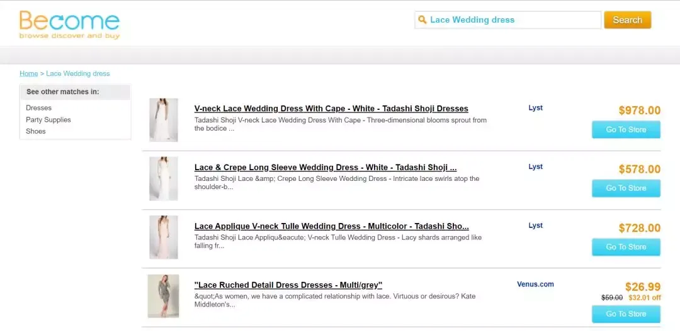Open Lace Ruched Detail Dress thumbnail
Viewport: 680px width, 331px height.
(163, 296)
